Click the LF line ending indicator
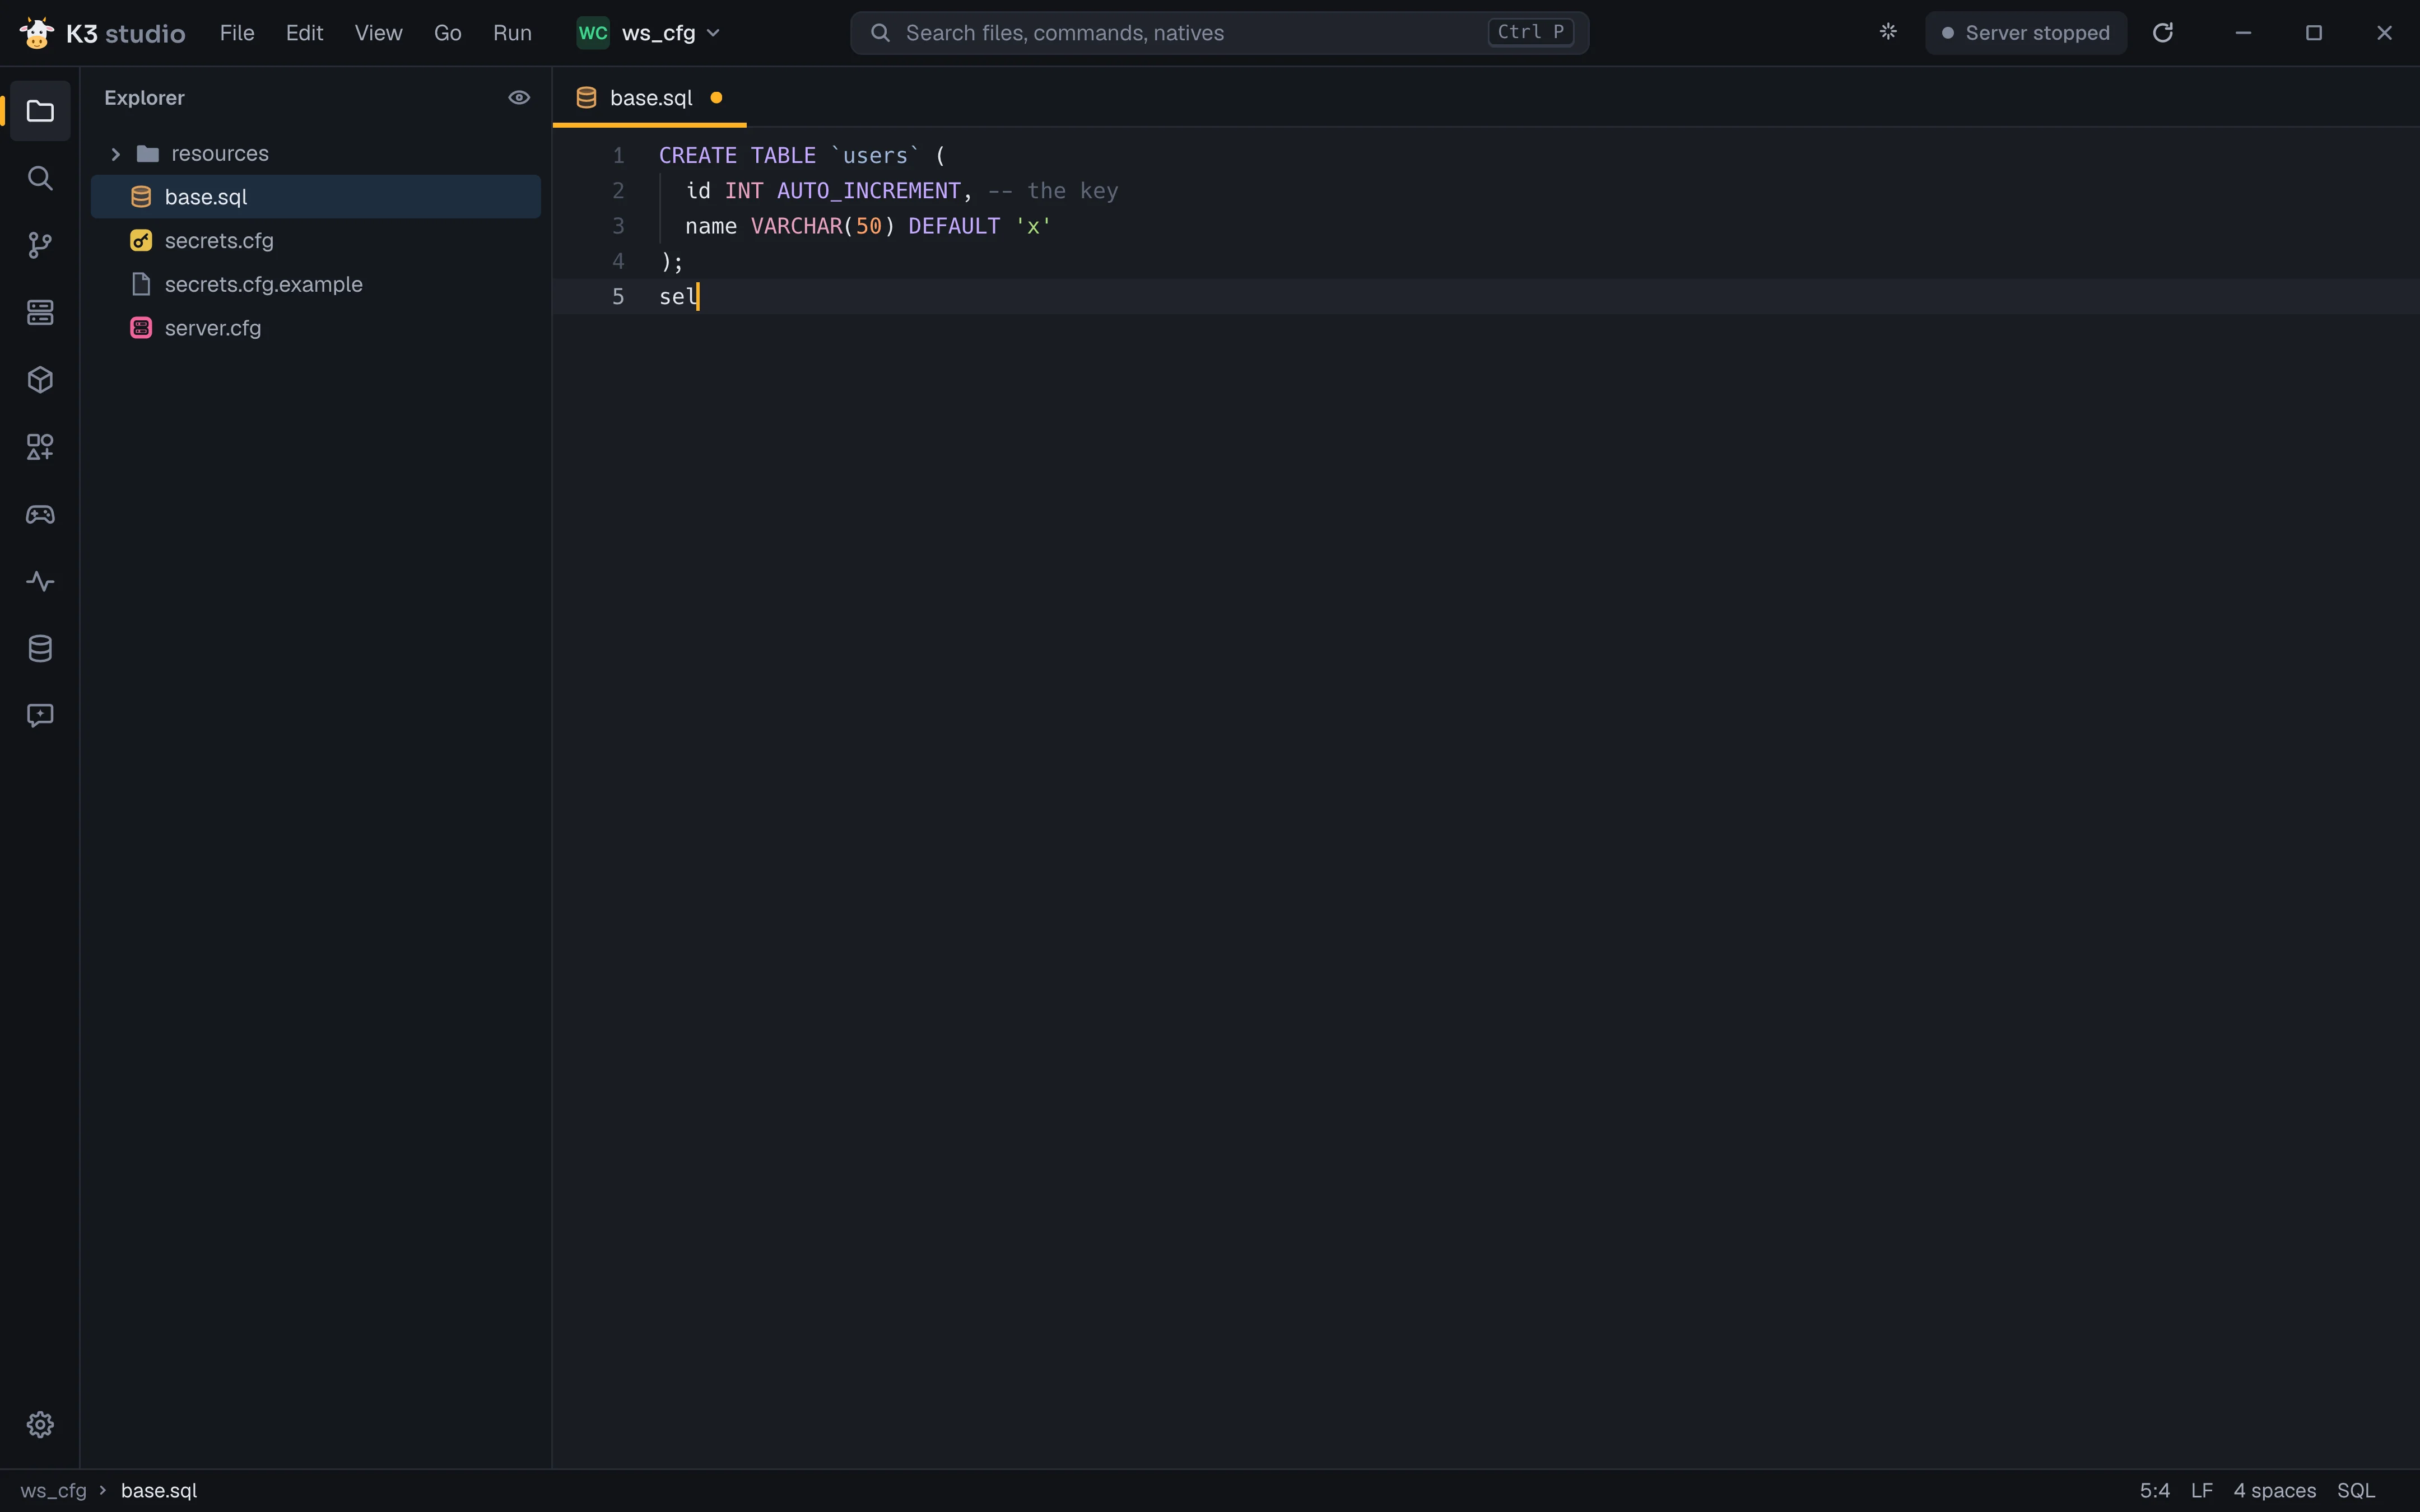Viewport: 2420px width, 1512px height. pyautogui.click(x=2201, y=1490)
